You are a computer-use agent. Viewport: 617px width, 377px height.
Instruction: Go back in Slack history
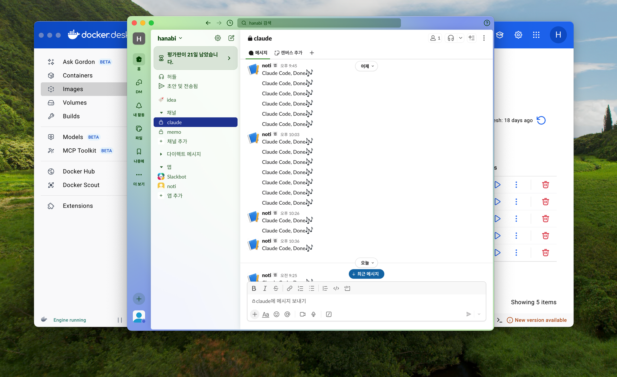pyautogui.click(x=208, y=23)
